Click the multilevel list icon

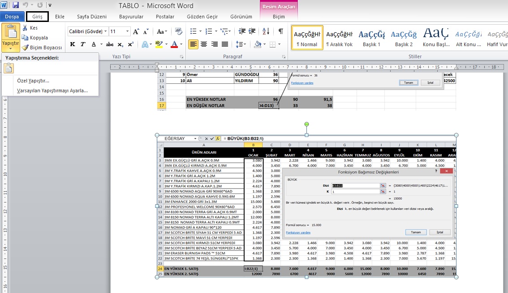click(x=224, y=31)
